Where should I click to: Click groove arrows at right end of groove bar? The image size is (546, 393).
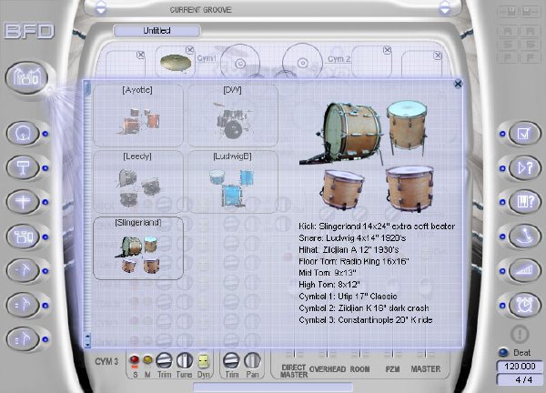click(445, 7)
